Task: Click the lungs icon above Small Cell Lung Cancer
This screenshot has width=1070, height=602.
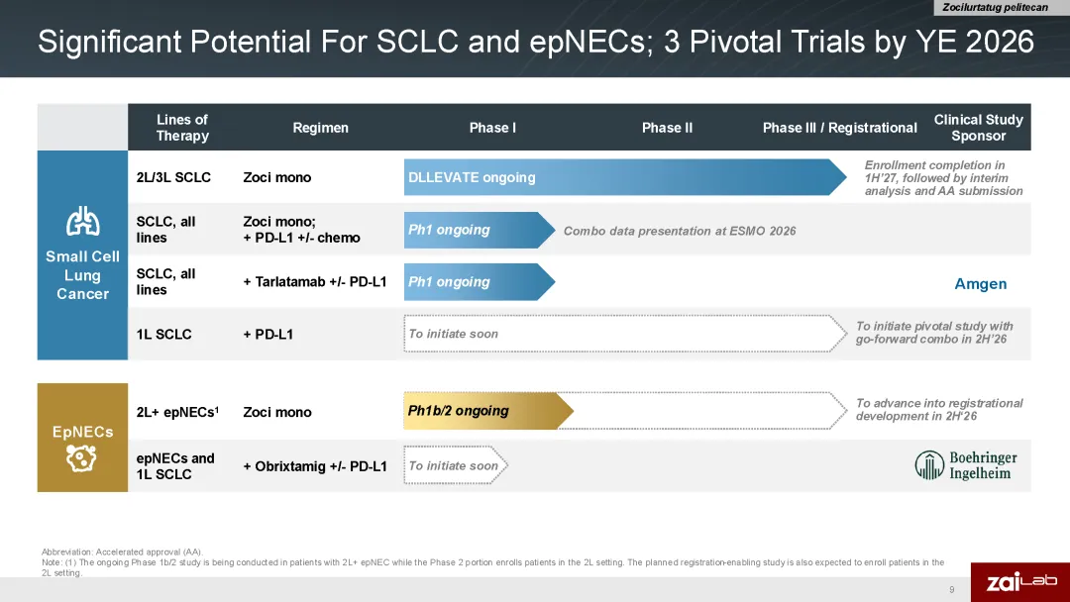Action: pos(82,221)
